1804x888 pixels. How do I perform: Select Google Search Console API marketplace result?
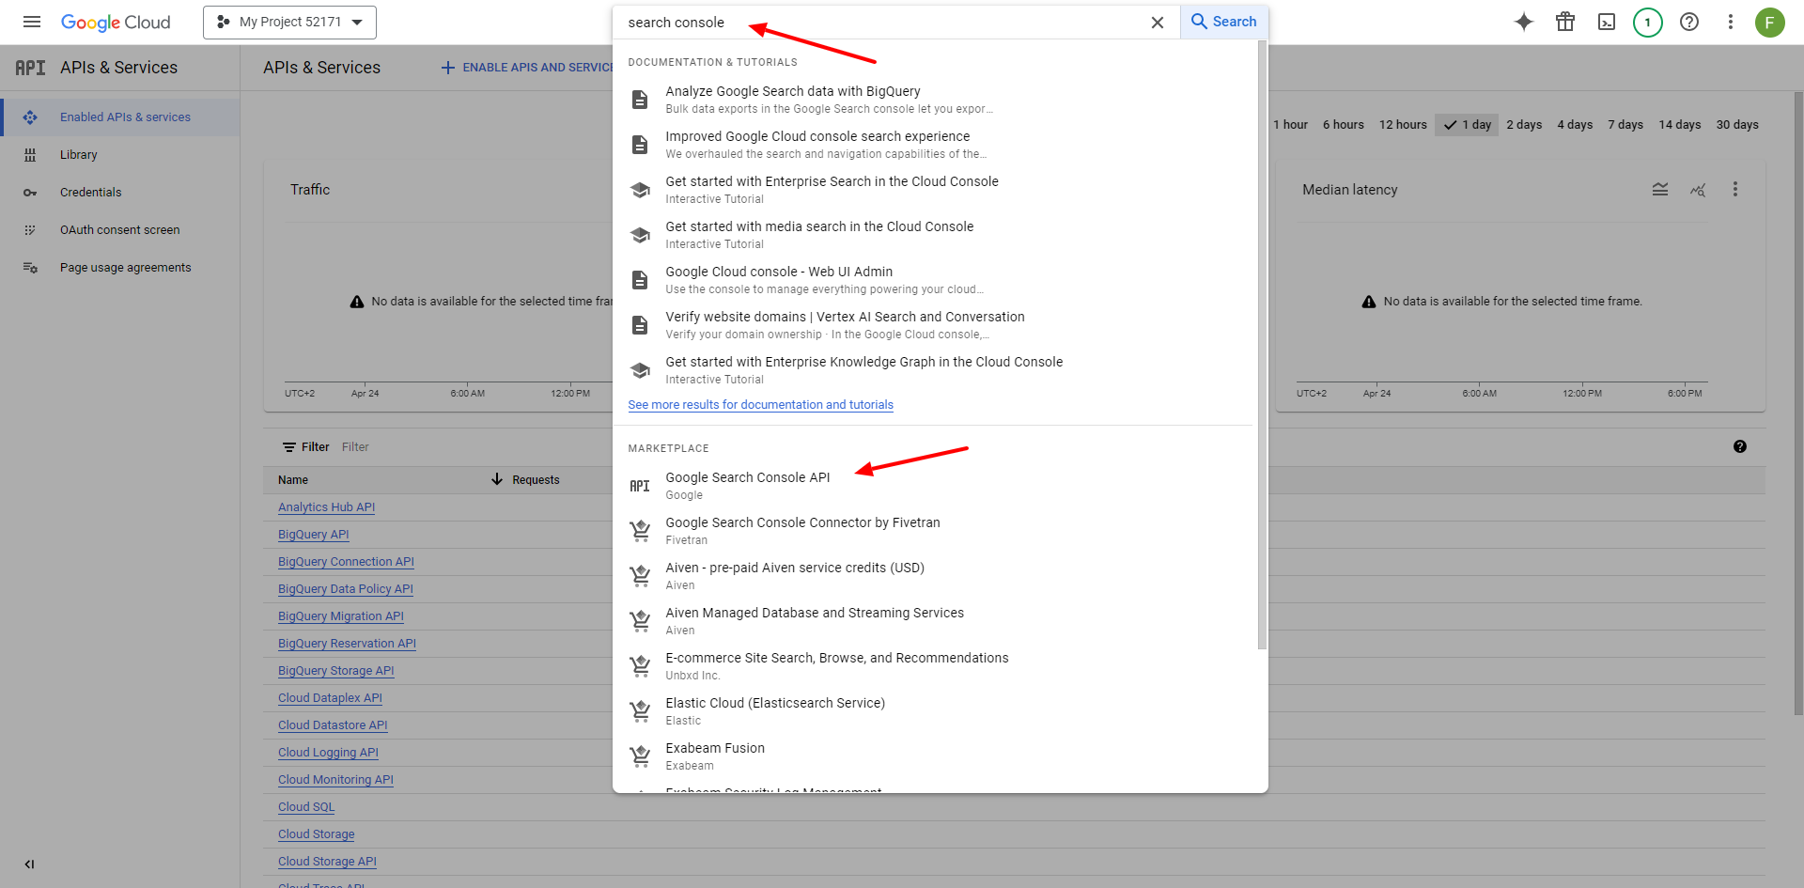tap(935, 485)
